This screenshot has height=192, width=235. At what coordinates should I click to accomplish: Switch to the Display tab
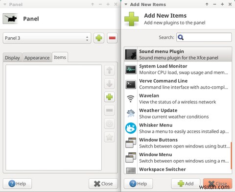pos(12,58)
